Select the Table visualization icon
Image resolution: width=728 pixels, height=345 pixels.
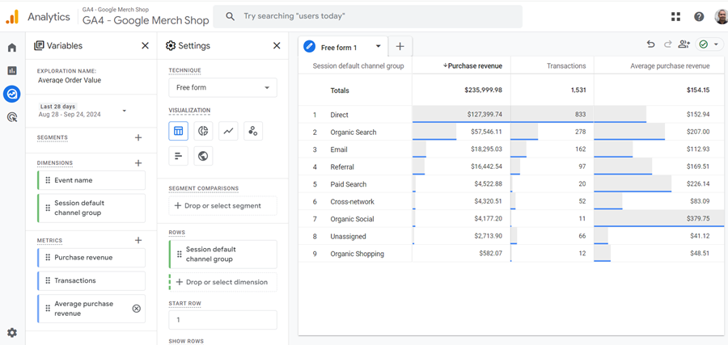coord(178,131)
